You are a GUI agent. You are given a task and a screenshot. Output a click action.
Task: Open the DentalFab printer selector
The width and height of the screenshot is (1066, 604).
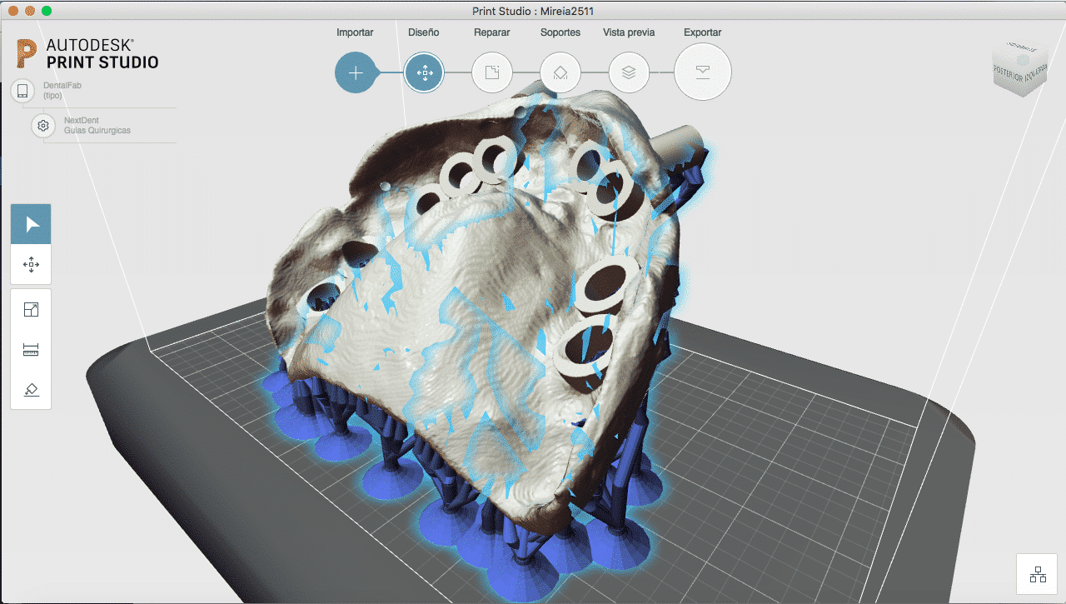coord(22,91)
